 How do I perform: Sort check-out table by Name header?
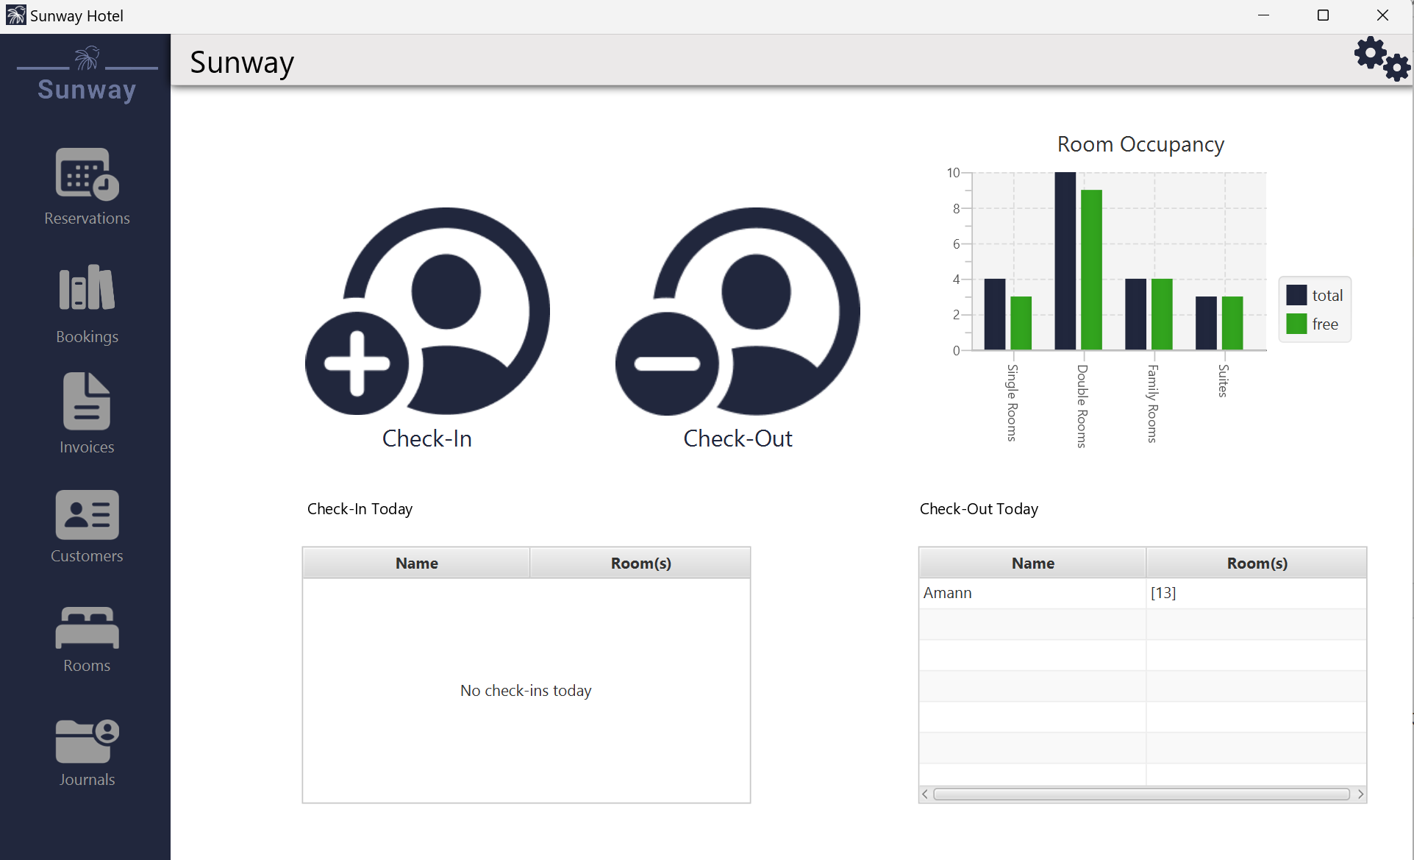[x=1032, y=563]
